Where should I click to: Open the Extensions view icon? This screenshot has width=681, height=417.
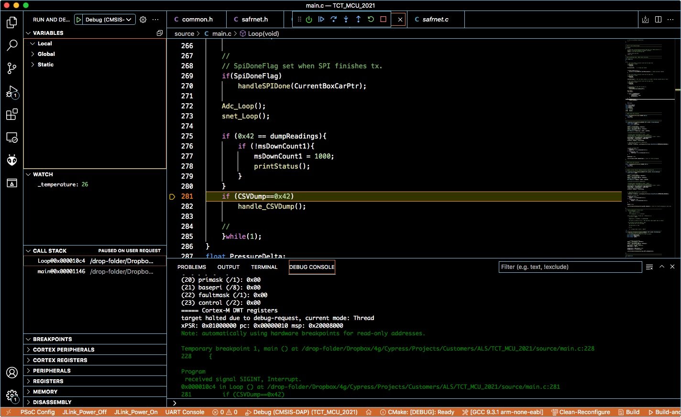[12, 115]
